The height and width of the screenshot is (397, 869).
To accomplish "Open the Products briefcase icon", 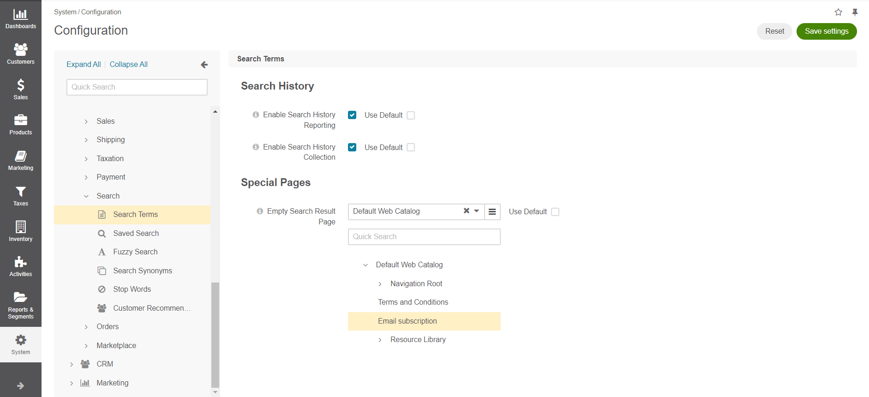I will (x=20, y=120).
